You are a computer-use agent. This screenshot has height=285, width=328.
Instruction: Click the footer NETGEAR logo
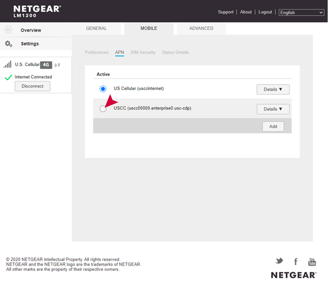pos(294,275)
